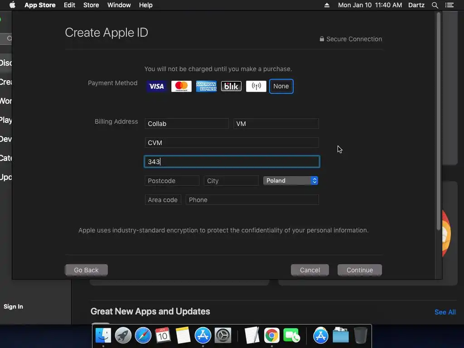Click Sign In in the App Store sidebar
The height and width of the screenshot is (348, 464).
coord(13,307)
